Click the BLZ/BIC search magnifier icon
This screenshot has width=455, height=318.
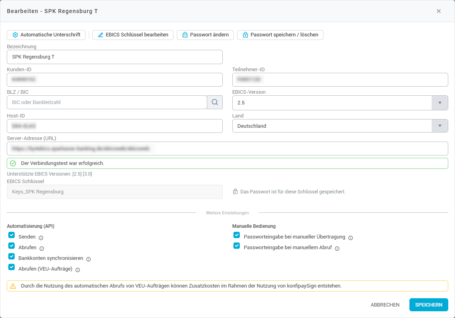214,102
